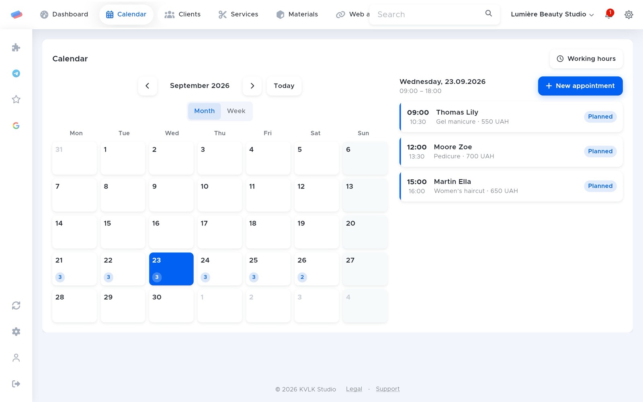Viewport: 643px width, 402px height.
Task: Open the Services menu item
Action: [238, 14]
